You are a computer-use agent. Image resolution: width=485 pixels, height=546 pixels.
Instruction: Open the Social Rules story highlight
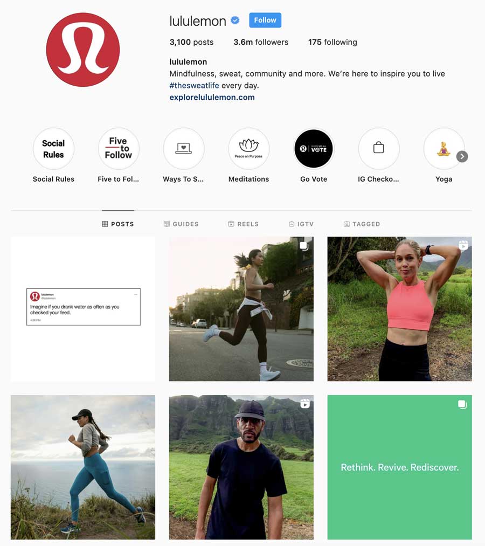(53, 149)
